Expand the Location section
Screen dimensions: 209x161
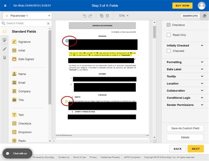tap(185, 83)
